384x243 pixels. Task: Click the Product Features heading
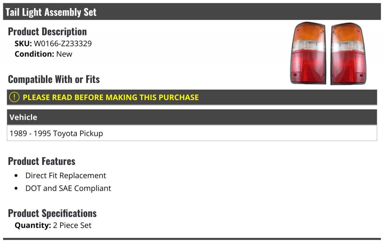coord(42,161)
